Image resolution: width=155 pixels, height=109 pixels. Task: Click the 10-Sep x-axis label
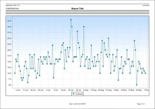(x=123, y=90)
